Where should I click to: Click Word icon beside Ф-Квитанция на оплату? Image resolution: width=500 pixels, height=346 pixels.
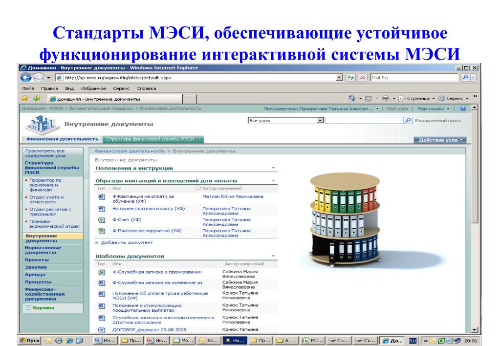coord(101,197)
